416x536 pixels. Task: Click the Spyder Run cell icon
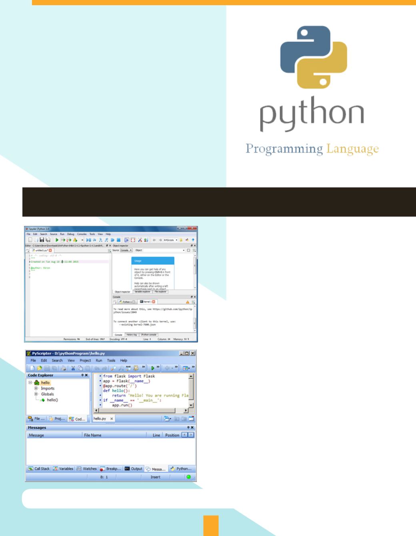point(63,240)
